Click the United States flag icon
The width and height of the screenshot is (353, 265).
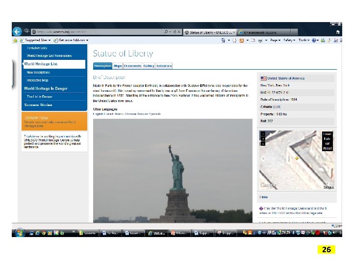tap(263, 79)
